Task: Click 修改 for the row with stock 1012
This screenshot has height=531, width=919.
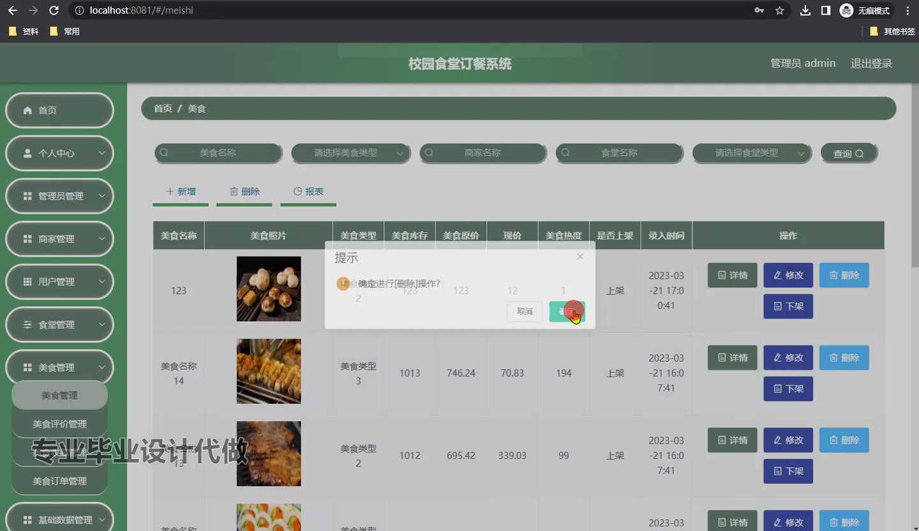Action: point(788,440)
